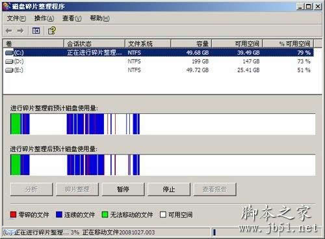Open the 操作(A) menu
This screenshot has height=239, width=325.
(x=44, y=18)
